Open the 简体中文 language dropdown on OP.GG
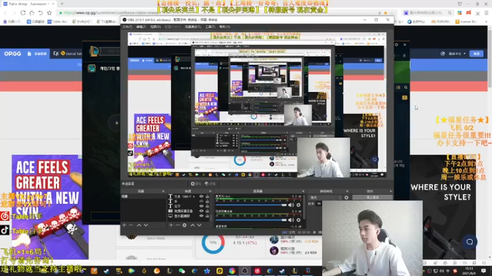 pos(457,53)
